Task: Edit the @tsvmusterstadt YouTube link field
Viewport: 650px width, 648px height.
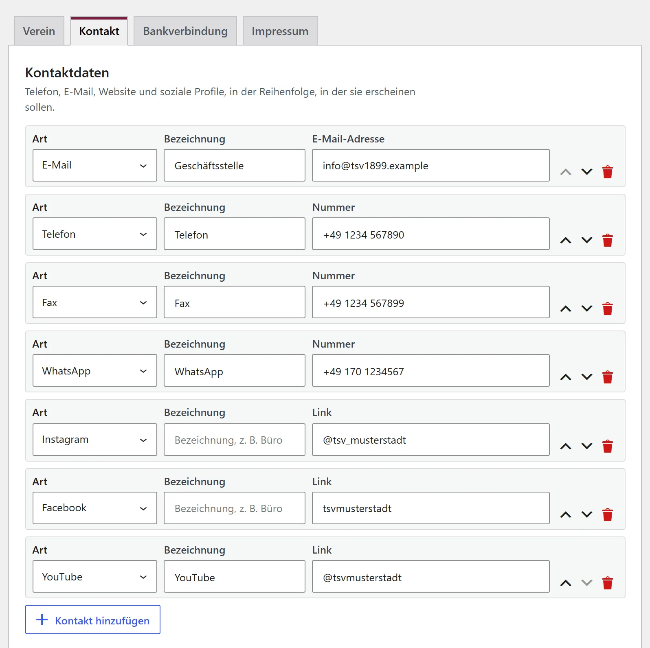Action: [431, 576]
